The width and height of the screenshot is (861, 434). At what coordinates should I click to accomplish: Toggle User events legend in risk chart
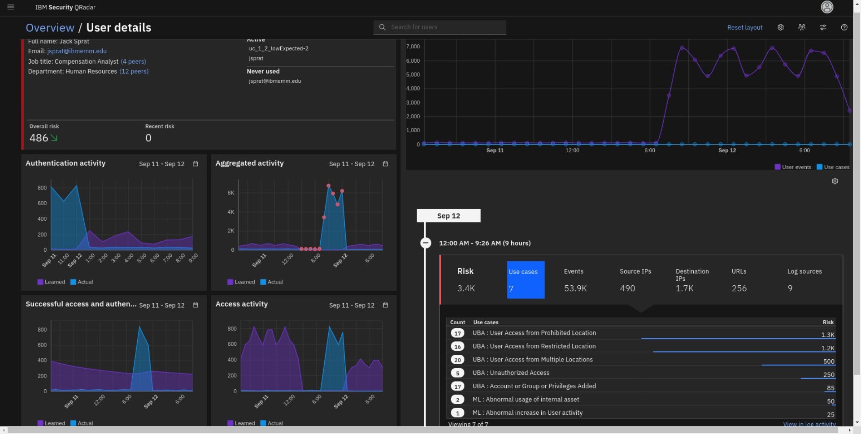[793, 167]
